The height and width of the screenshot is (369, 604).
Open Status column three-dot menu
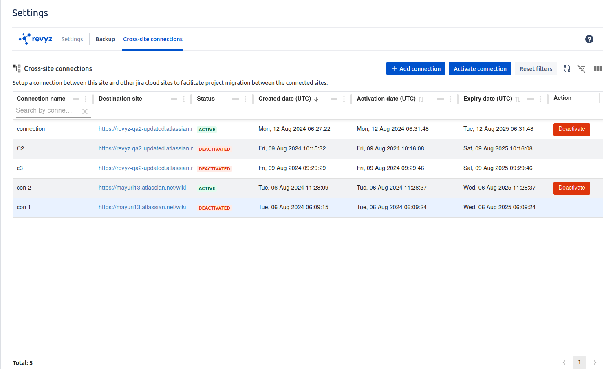point(245,99)
